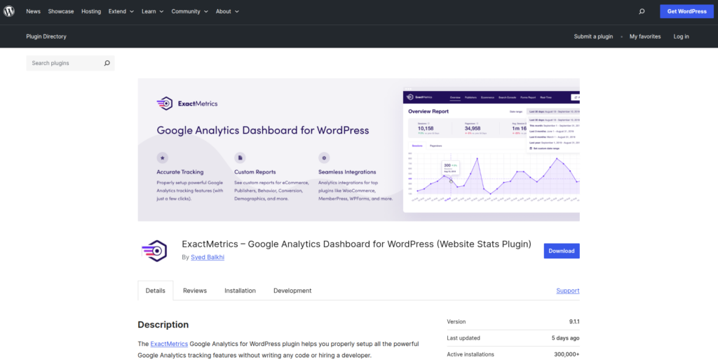The image size is (718, 362).
Task: Open the News menu item
Action: click(34, 11)
